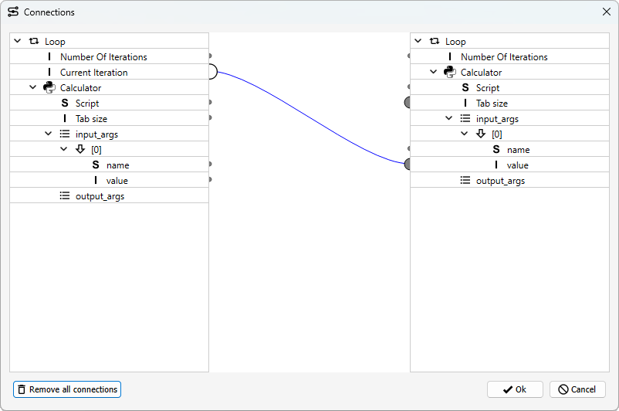Click the output_args list icon in left tree

(65, 195)
